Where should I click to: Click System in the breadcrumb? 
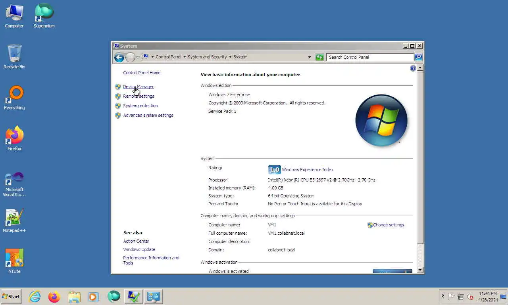[x=241, y=57]
